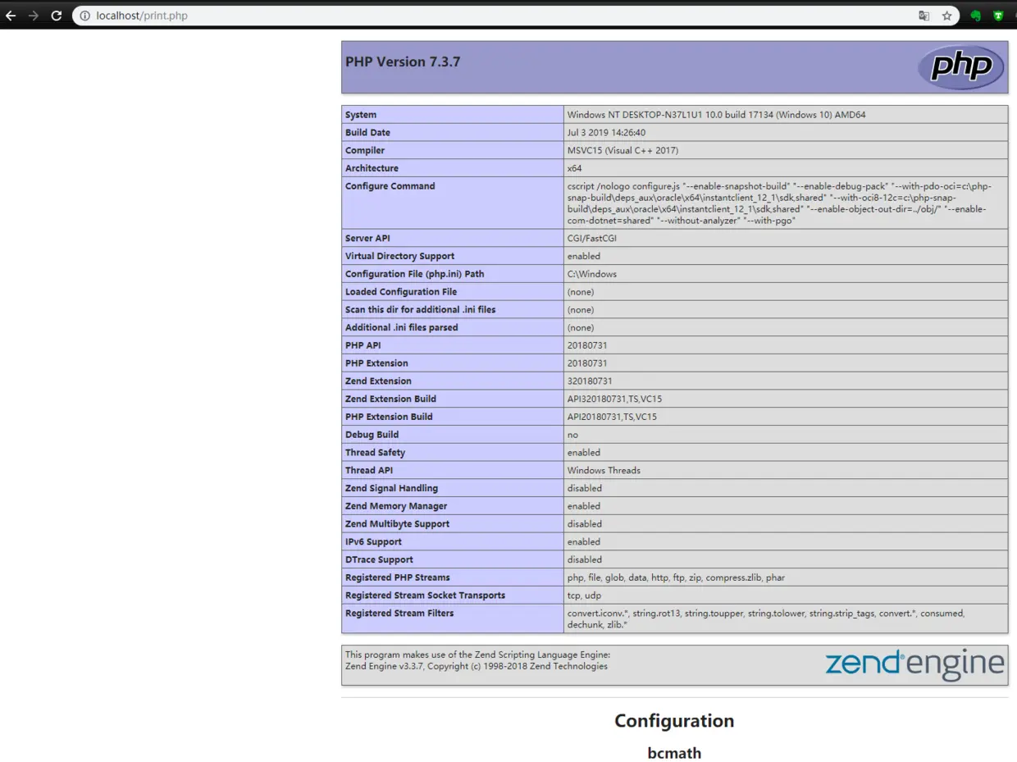This screenshot has width=1017, height=762.
Task: Click the Thread API label
Action: [x=369, y=470]
